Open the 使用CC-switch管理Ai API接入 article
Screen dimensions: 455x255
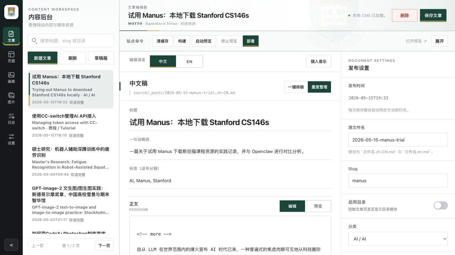71,125
